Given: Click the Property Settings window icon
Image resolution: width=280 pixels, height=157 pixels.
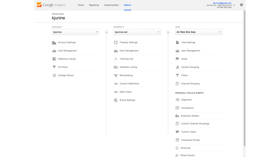Looking at the screenshot, I should 116,43.
